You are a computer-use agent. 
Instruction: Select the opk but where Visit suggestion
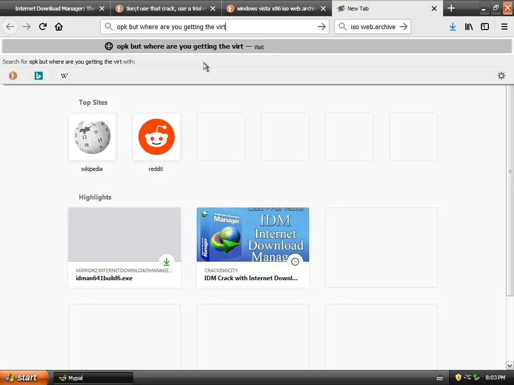pos(257,46)
